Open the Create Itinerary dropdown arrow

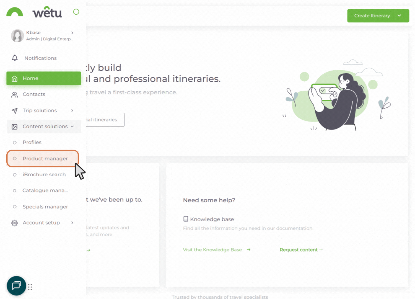[399, 16]
